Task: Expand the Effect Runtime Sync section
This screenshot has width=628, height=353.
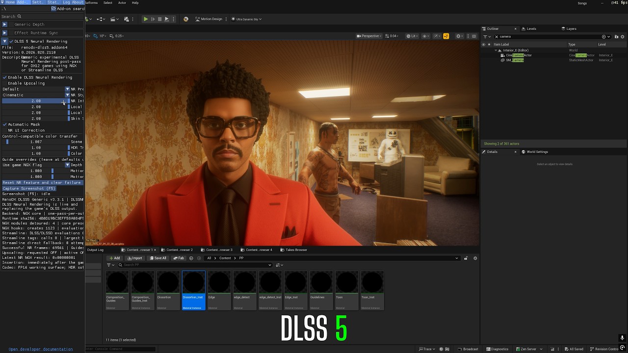Action: (5, 33)
